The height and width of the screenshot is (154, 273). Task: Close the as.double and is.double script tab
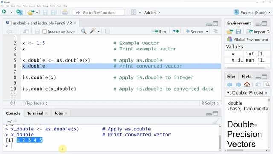pos(75,23)
